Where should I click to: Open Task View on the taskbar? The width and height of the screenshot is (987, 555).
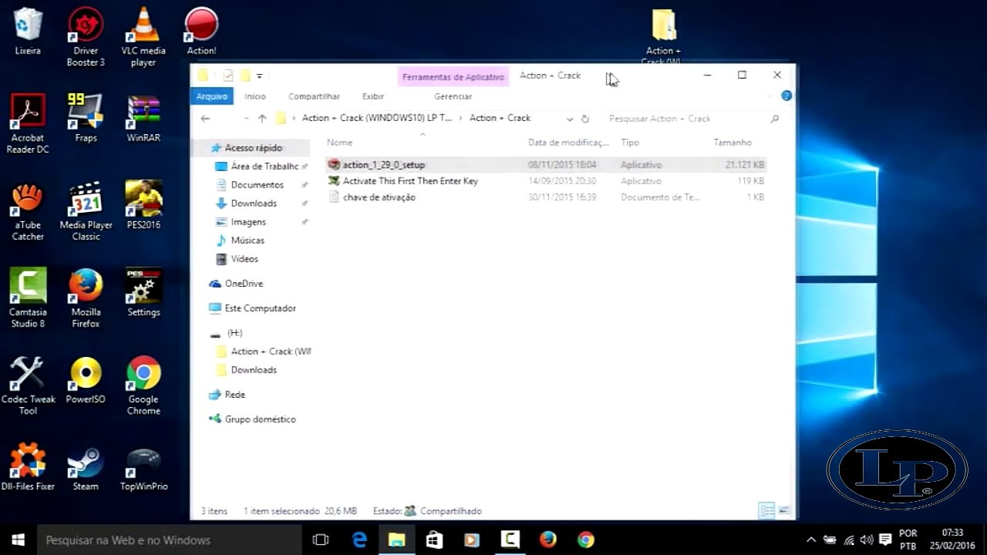pyautogui.click(x=321, y=540)
